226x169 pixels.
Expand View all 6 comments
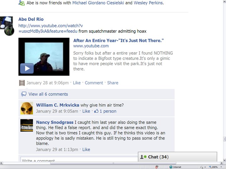coord(48,94)
